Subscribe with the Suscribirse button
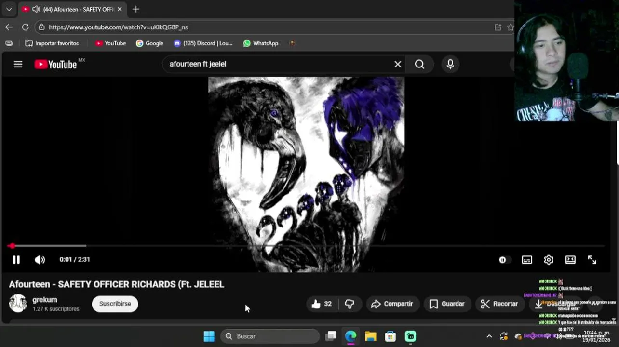 pos(115,304)
